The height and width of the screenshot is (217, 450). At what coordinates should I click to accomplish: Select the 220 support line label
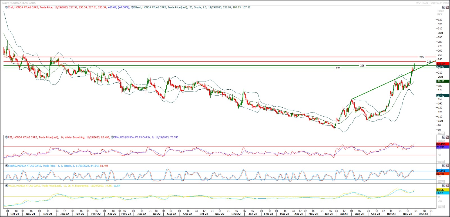(x=338, y=68)
